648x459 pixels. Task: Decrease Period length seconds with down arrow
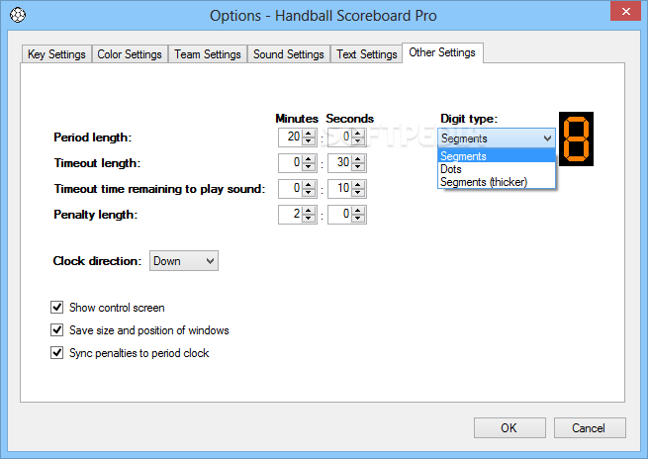coord(358,141)
